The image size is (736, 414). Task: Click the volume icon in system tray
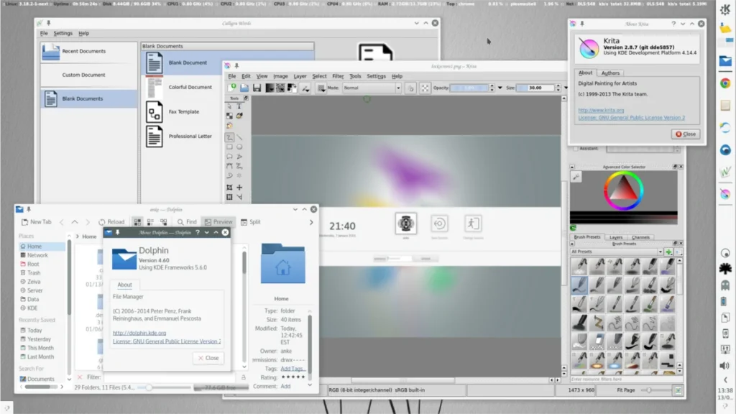pos(725,366)
